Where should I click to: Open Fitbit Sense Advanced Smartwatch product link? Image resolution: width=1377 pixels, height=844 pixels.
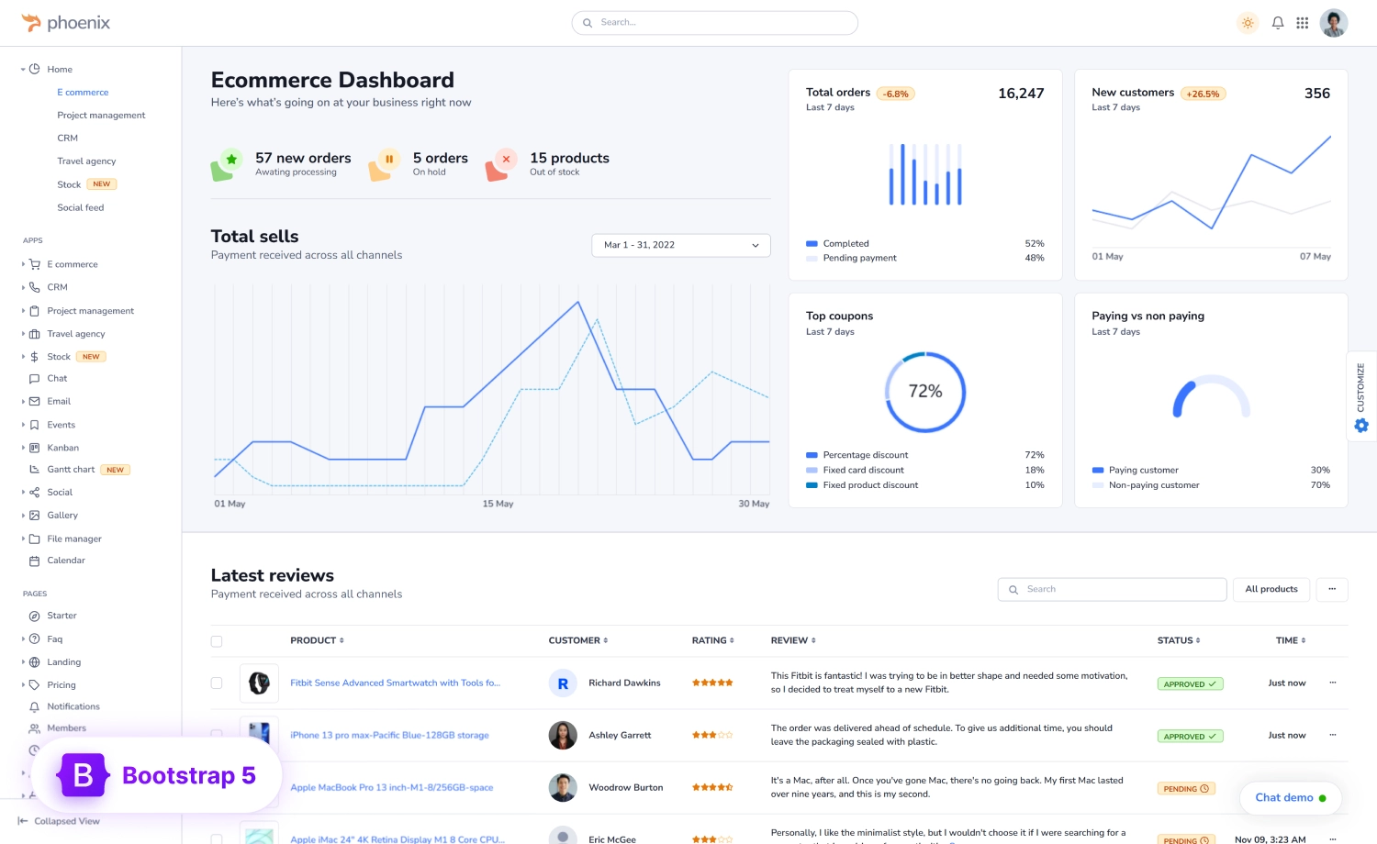(x=396, y=683)
